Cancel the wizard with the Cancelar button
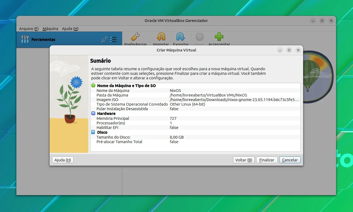353x212 pixels. point(290,160)
